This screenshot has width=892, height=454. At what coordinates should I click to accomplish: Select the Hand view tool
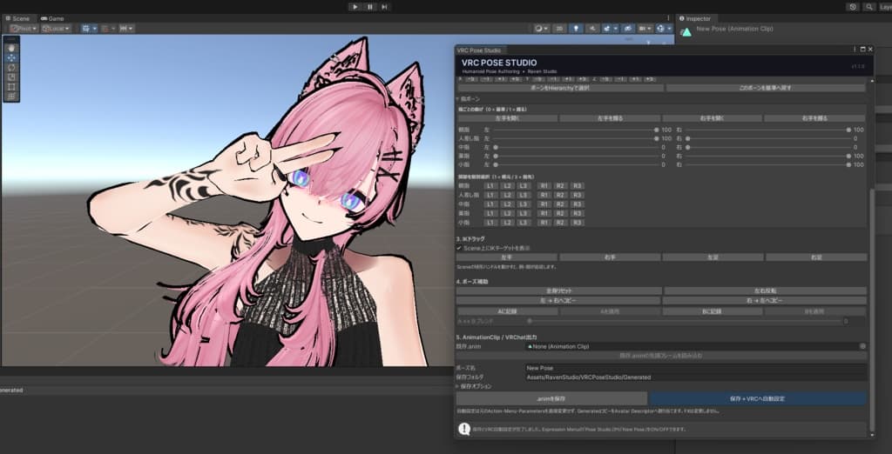coord(11,49)
